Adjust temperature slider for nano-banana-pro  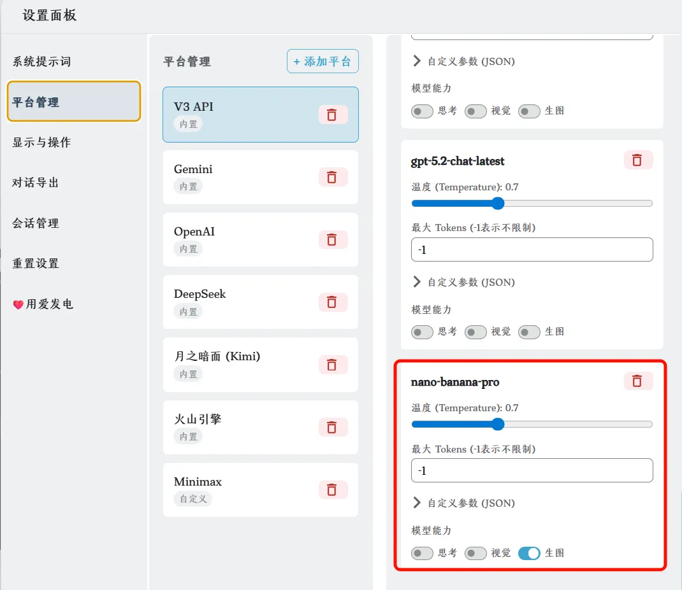pos(532,424)
